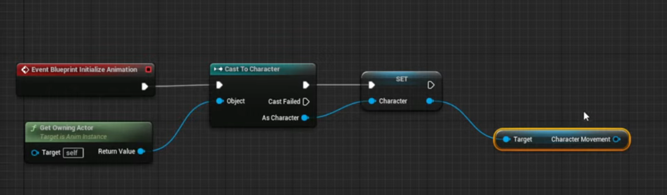
Task: Select the Get Owning Actor node title
Action: (67, 128)
